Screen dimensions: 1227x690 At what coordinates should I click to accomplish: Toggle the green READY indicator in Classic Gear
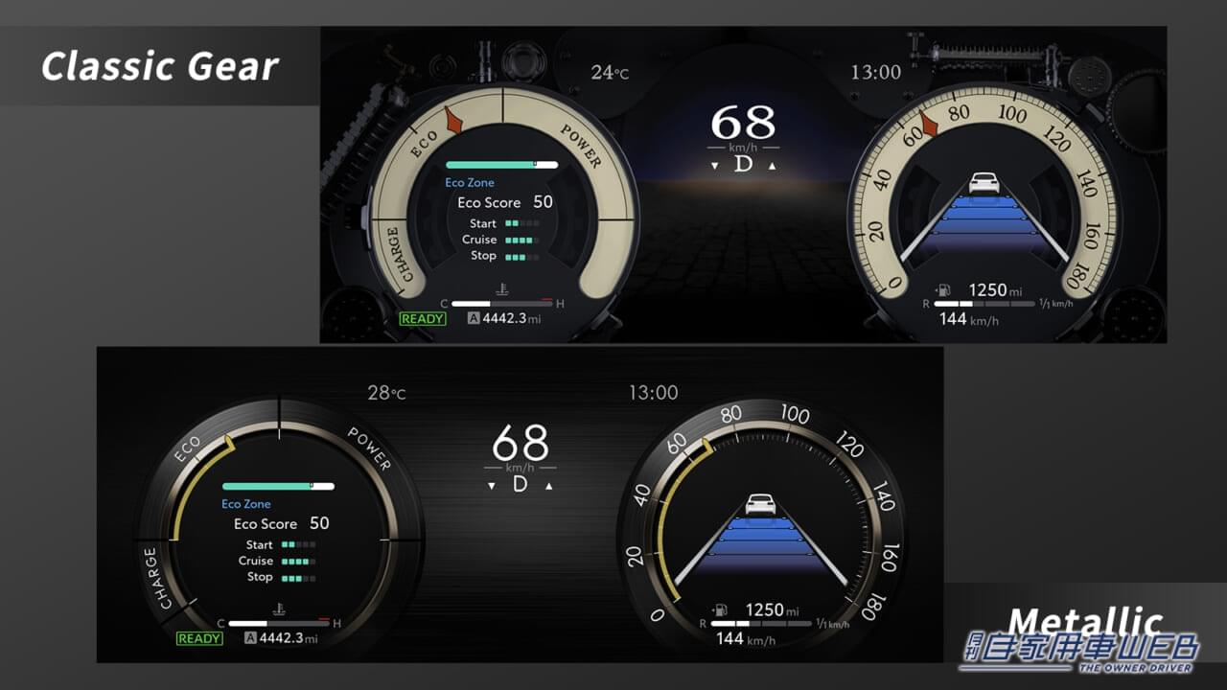pyautogui.click(x=423, y=319)
